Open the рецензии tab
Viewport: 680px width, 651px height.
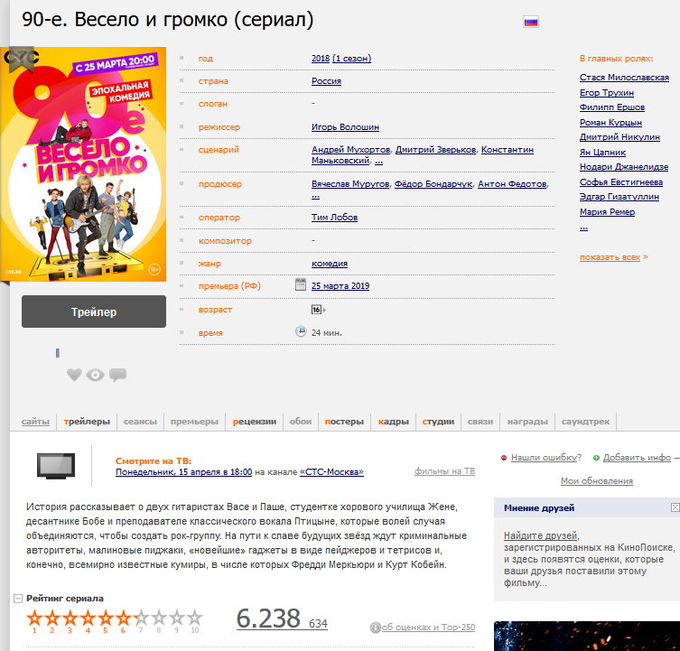click(255, 422)
